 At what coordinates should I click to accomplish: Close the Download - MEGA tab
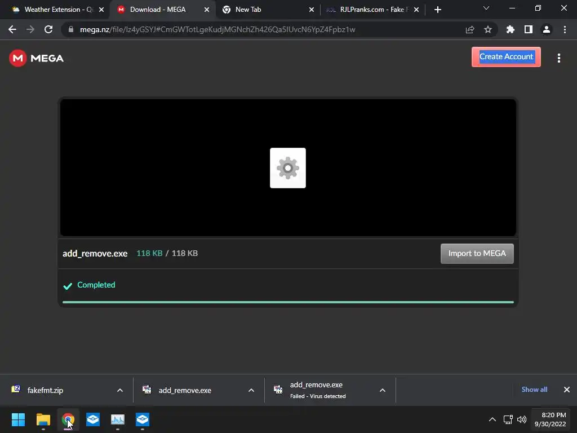207,10
